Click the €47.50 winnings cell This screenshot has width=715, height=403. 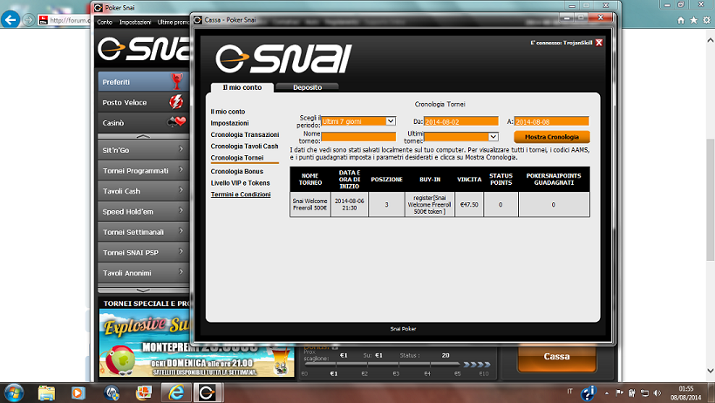[x=469, y=204]
